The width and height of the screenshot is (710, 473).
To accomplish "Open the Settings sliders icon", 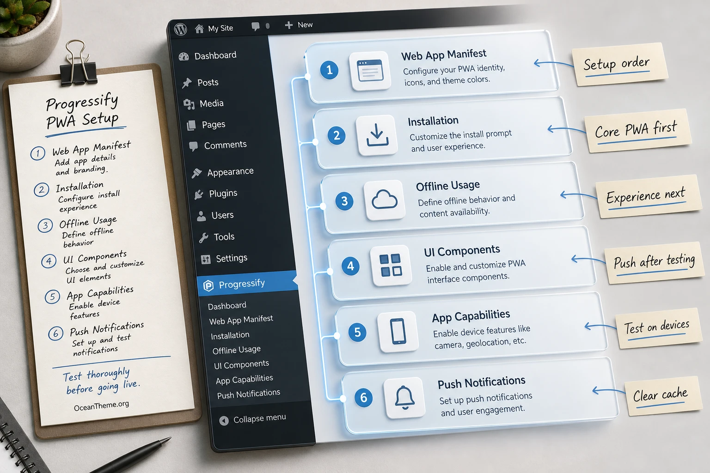I will click(x=206, y=260).
